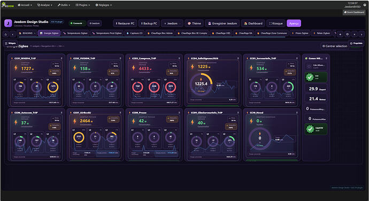
Task: Expand the BEAUVAIS tab chevron
Action: 35,33
